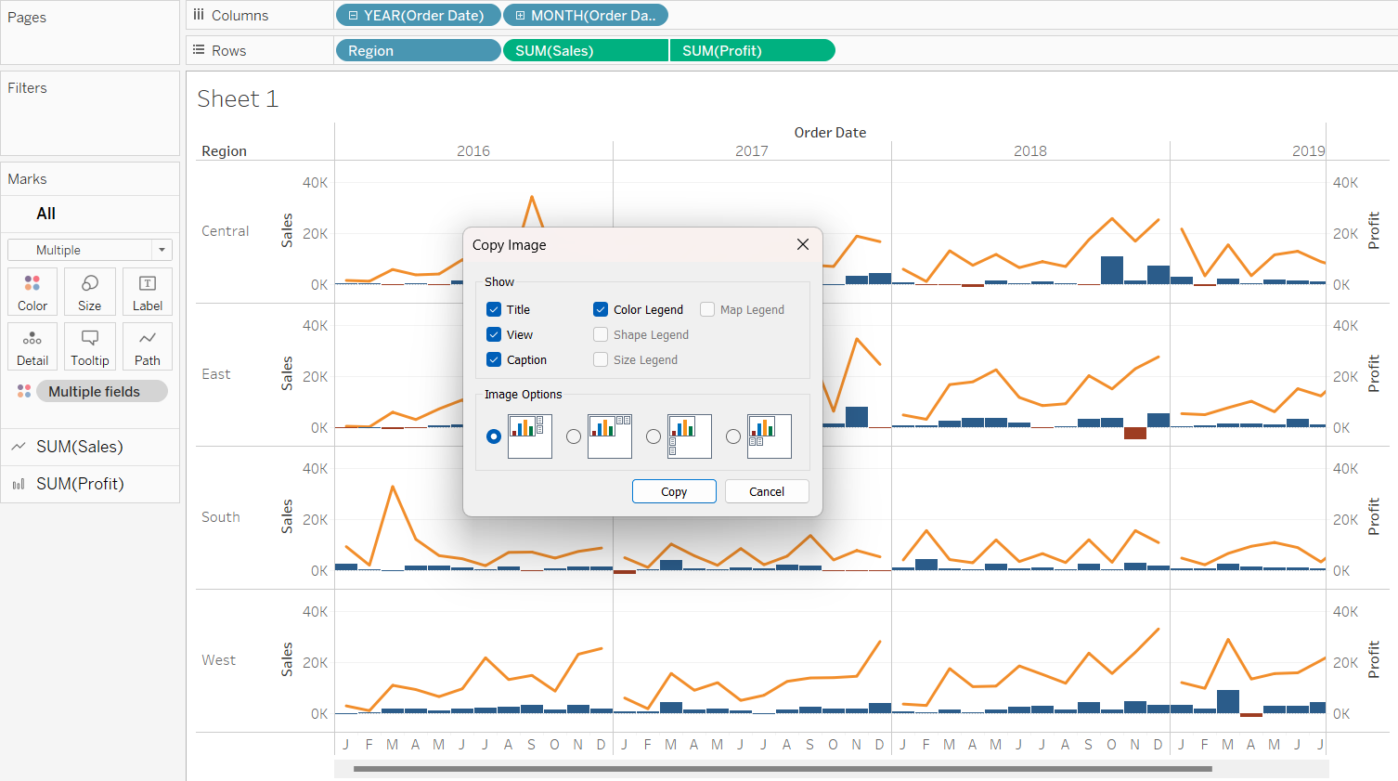This screenshot has width=1398, height=781.
Task: Uncheck the Caption checkbox
Action: tap(494, 359)
